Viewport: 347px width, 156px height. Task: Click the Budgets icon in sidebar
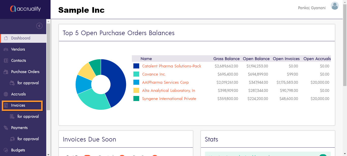[x=6, y=150]
